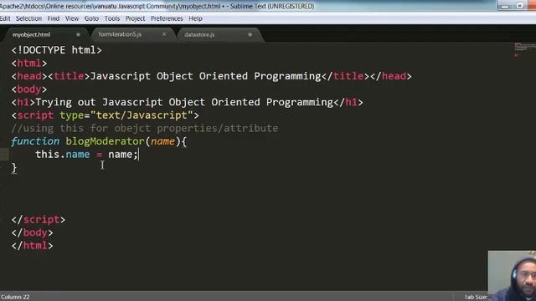The width and height of the screenshot is (536, 301).
Task: Close the unsaved datastore.js tab dot
Action: (250, 34)
